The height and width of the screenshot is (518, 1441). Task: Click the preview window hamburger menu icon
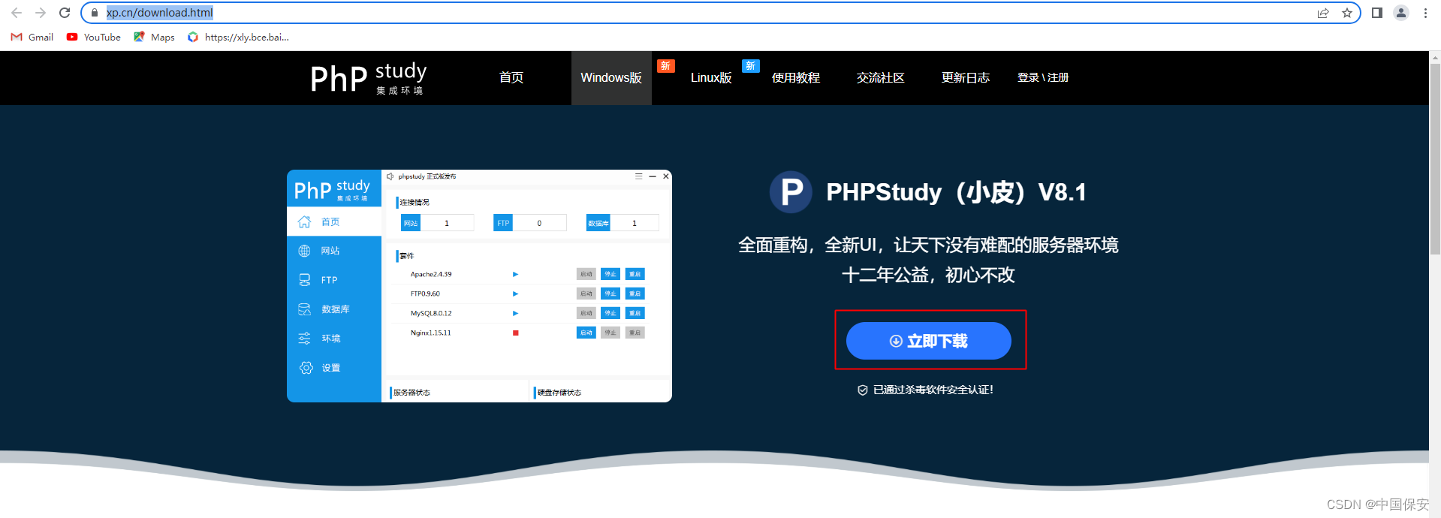click(639, 176)
